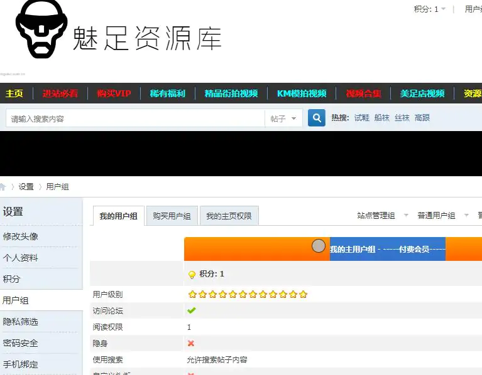
Task: Click the 隐身 row label
Action: tap(100, 343)
